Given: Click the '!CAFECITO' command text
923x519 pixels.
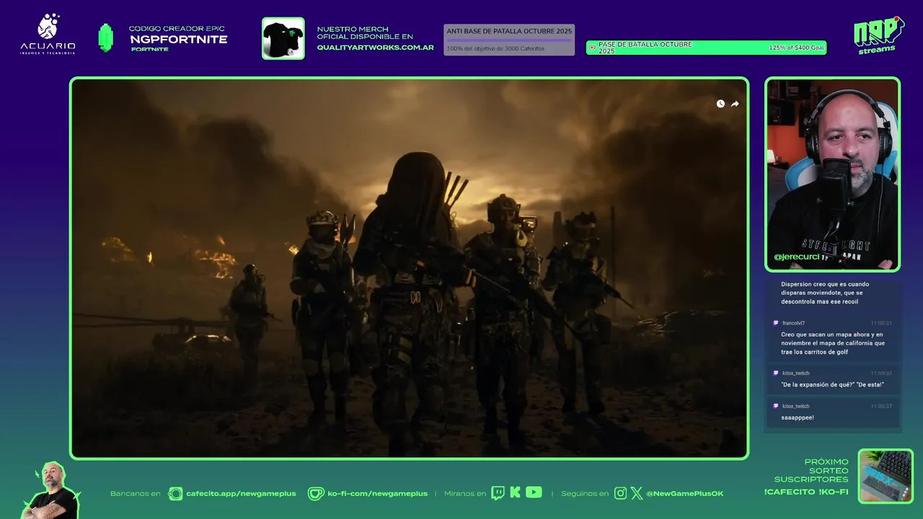Looking at the screenshot, I should click(x=788, y=492).
